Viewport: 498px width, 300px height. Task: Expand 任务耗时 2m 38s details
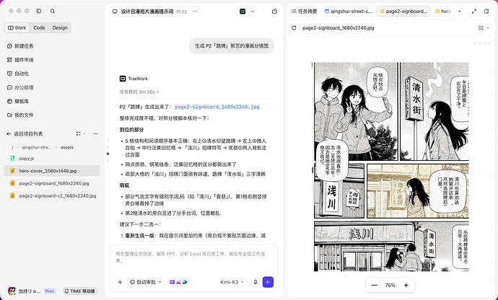[139, 92]
